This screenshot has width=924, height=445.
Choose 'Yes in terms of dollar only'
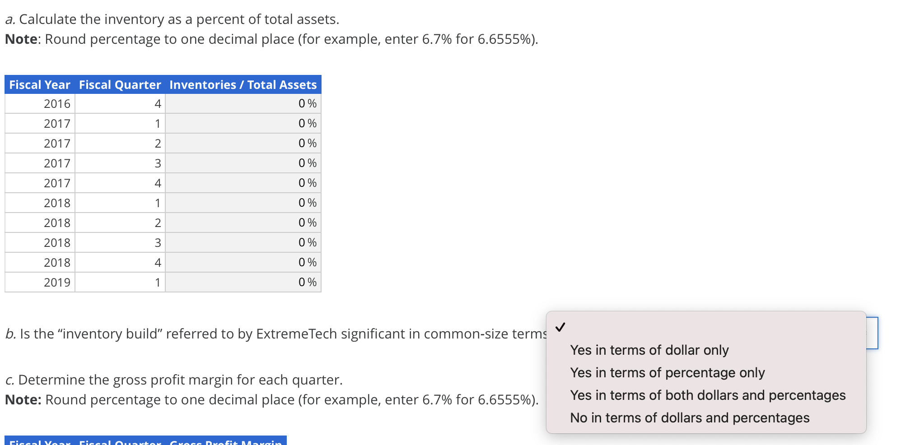point(649,350)
